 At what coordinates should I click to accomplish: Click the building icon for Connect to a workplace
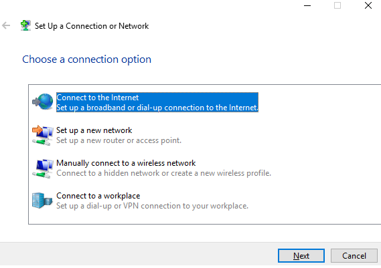tap(42, 200)
